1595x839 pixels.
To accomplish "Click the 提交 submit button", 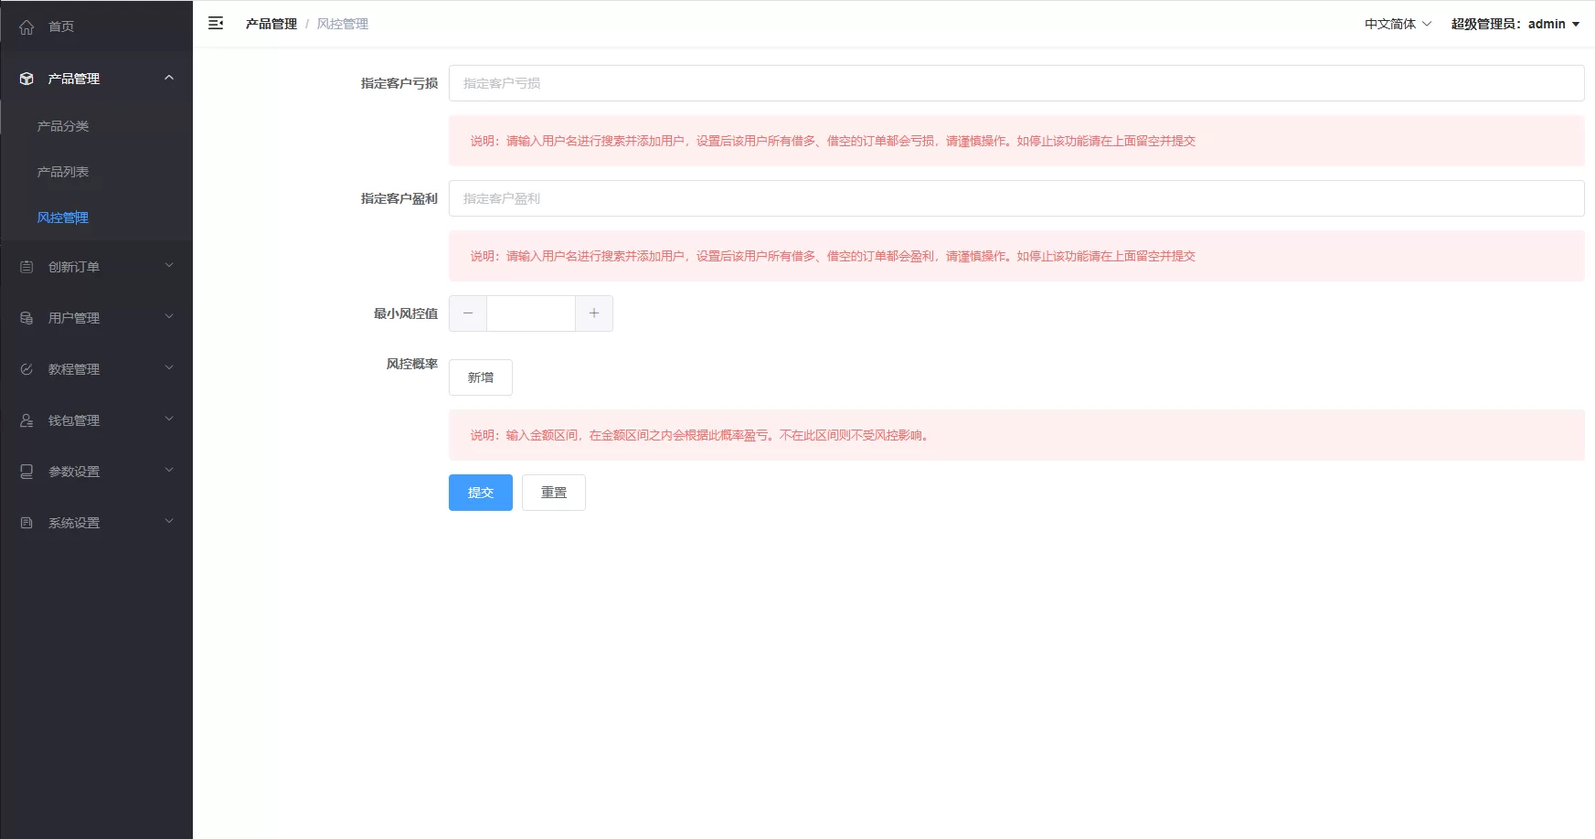I will pos(480,492).
